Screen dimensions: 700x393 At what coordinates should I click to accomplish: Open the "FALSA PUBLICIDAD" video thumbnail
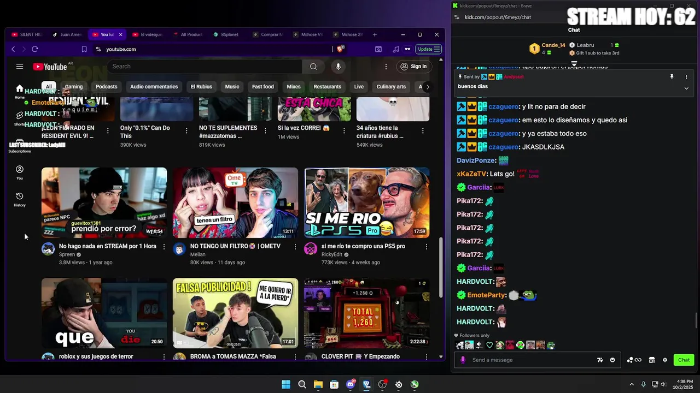pos(235,313)
